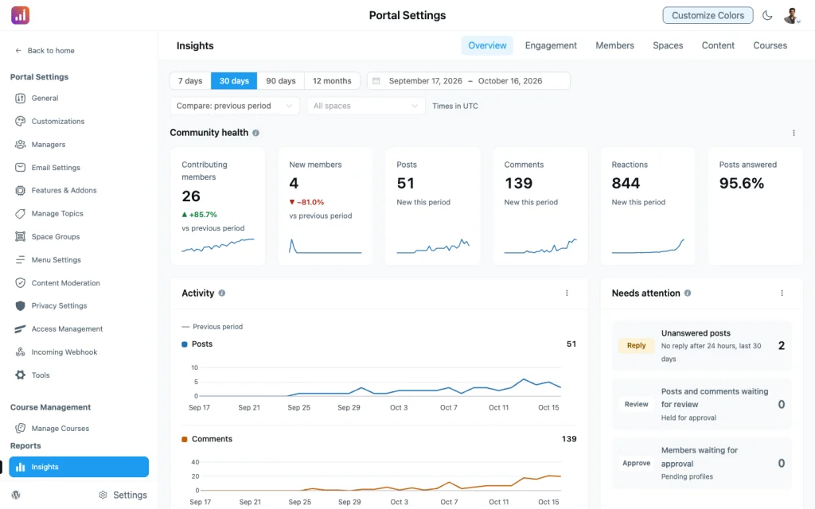Click the New members card
This screenshot has height=509, width=815.
pos(325,206)
